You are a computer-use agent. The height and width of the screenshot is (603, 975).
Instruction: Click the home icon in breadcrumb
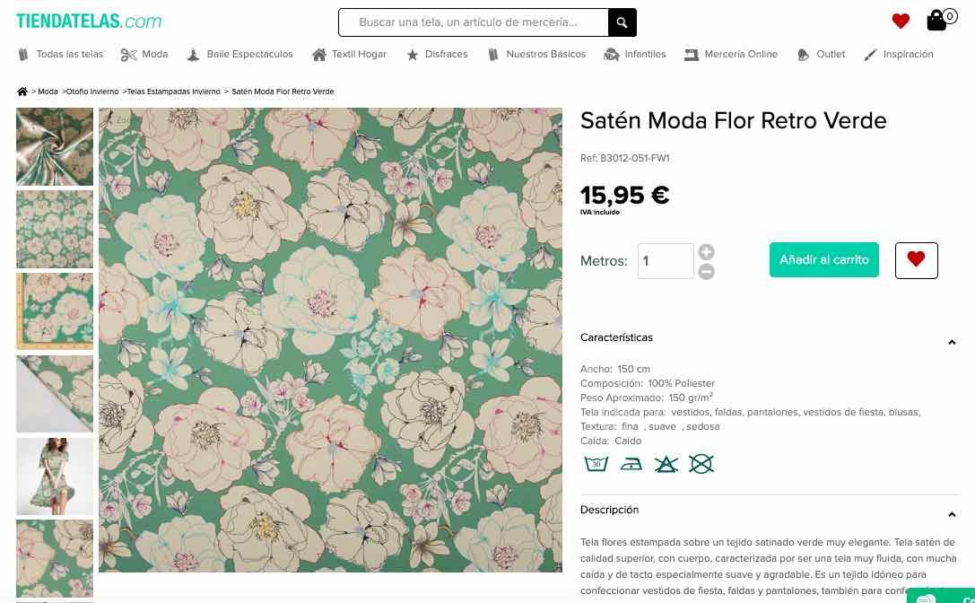click(x=22, y=92)
